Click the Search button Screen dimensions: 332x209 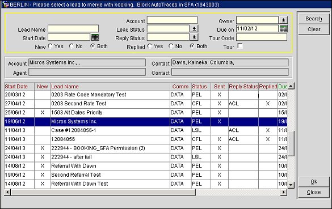pyautogui.click(x=314, y=19)
